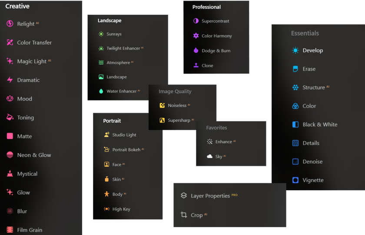The width and height of the screenshot is (365, 235).
Task: Open the Develop tool label
Action: (x=312, y=50)
